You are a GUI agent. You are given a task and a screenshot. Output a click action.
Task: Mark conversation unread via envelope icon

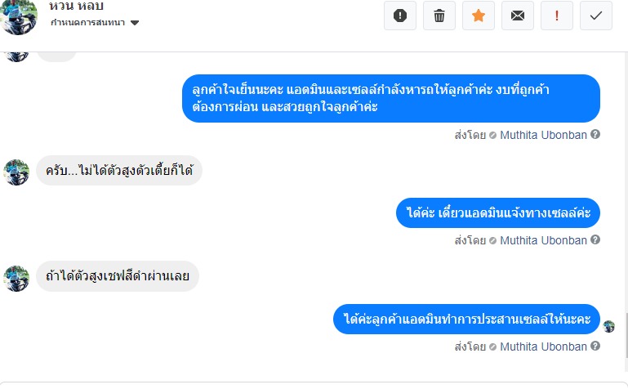(x=517, y=16)
